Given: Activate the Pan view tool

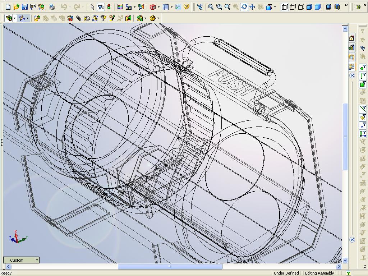Looking at the screenshot, I should click(252, 7).
